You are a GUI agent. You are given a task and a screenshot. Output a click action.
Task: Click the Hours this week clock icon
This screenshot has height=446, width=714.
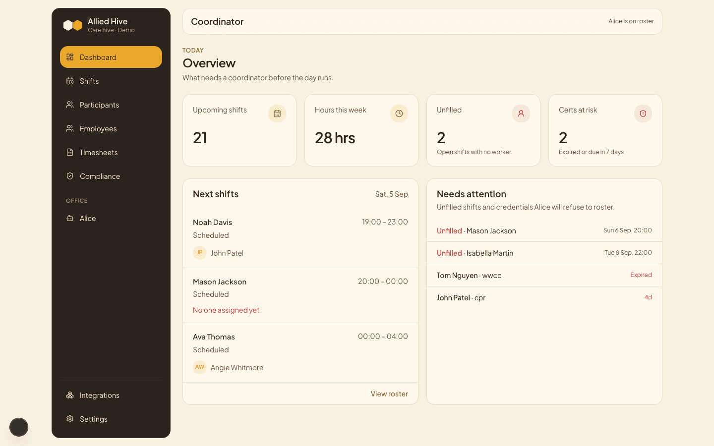[x=399, y=113]
